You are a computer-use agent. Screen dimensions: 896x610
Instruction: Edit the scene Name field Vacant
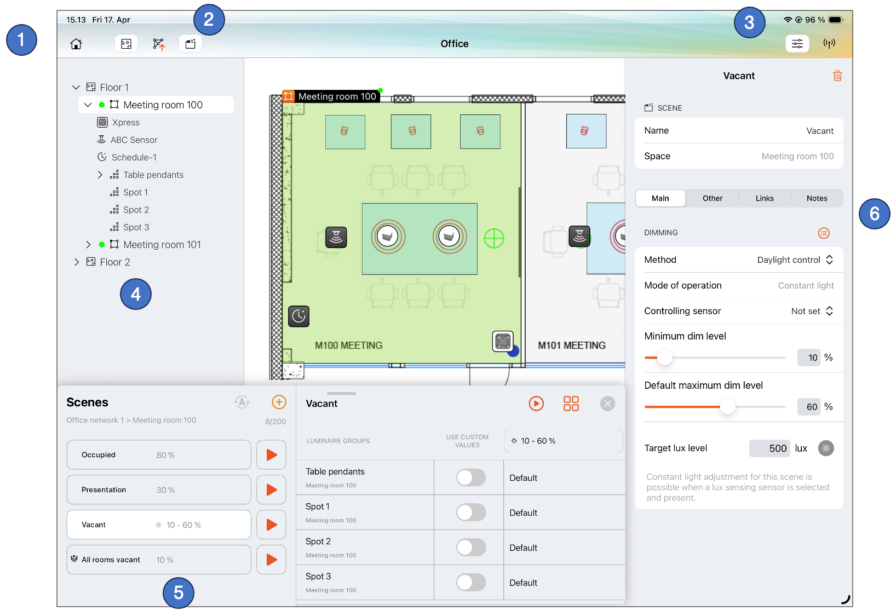point(739,130)
